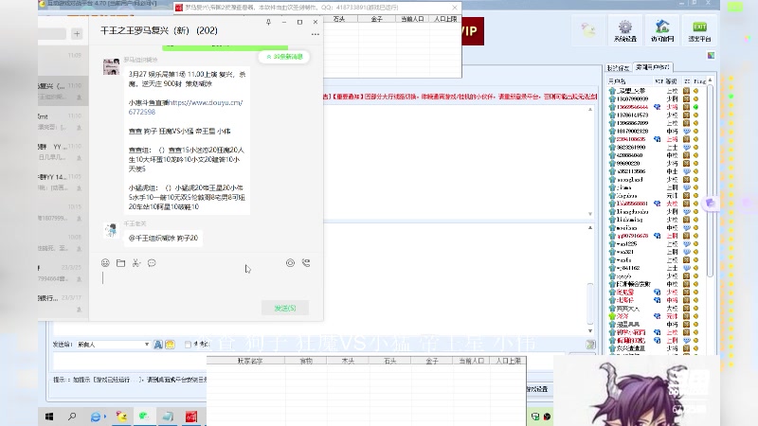This screenshot has height=426, width=758.
Task: Click the Windows Start button
Action: 49,417
